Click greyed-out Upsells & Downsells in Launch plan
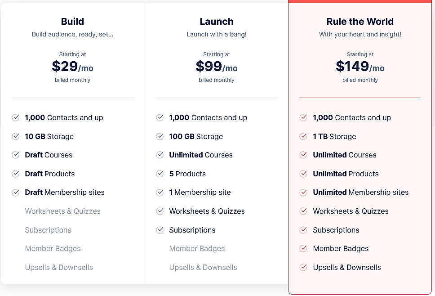 [x=203, y=267]
